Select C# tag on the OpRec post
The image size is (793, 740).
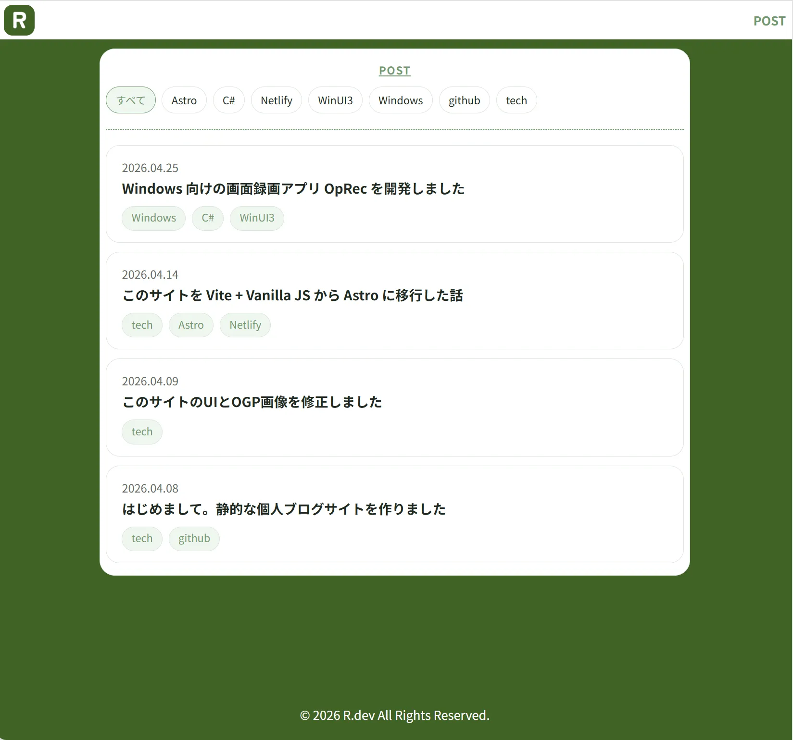[208, 218]
